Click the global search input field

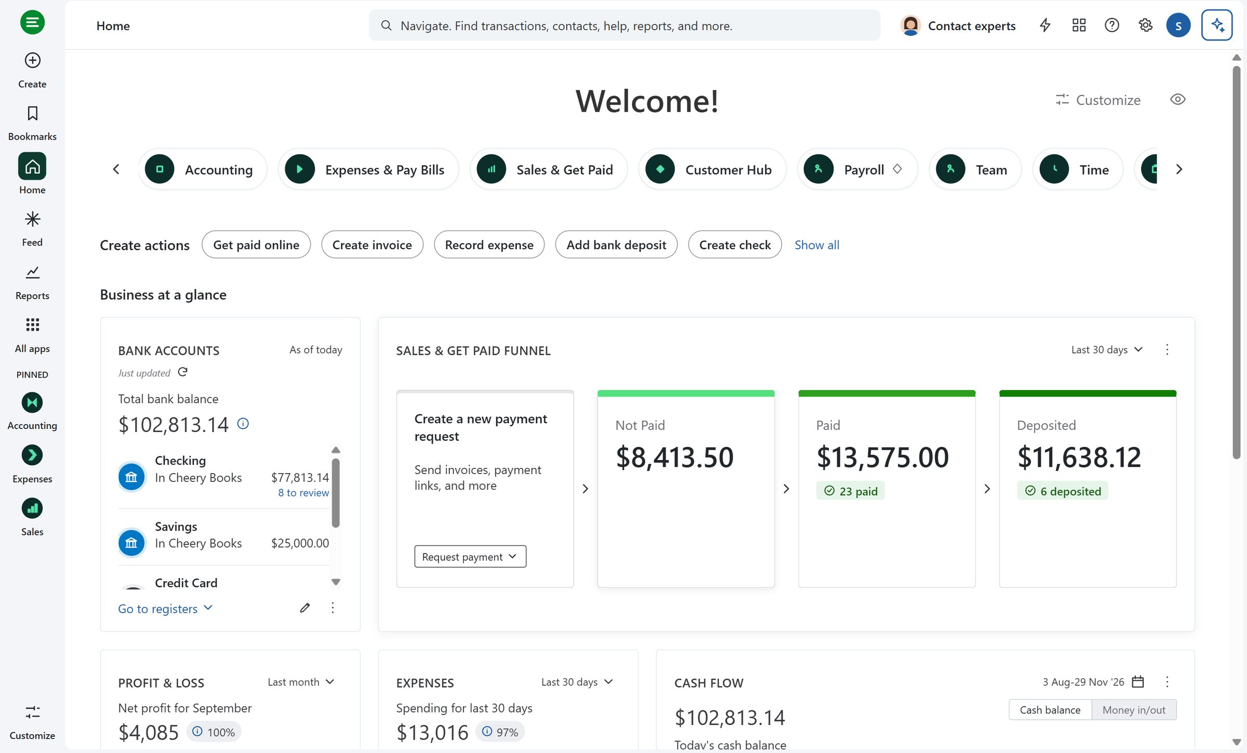[x=625, y=25]
